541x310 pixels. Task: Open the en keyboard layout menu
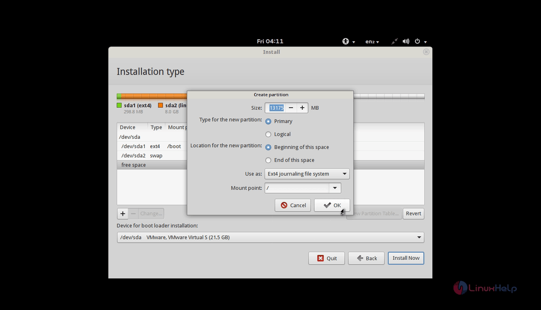(372, 41)
